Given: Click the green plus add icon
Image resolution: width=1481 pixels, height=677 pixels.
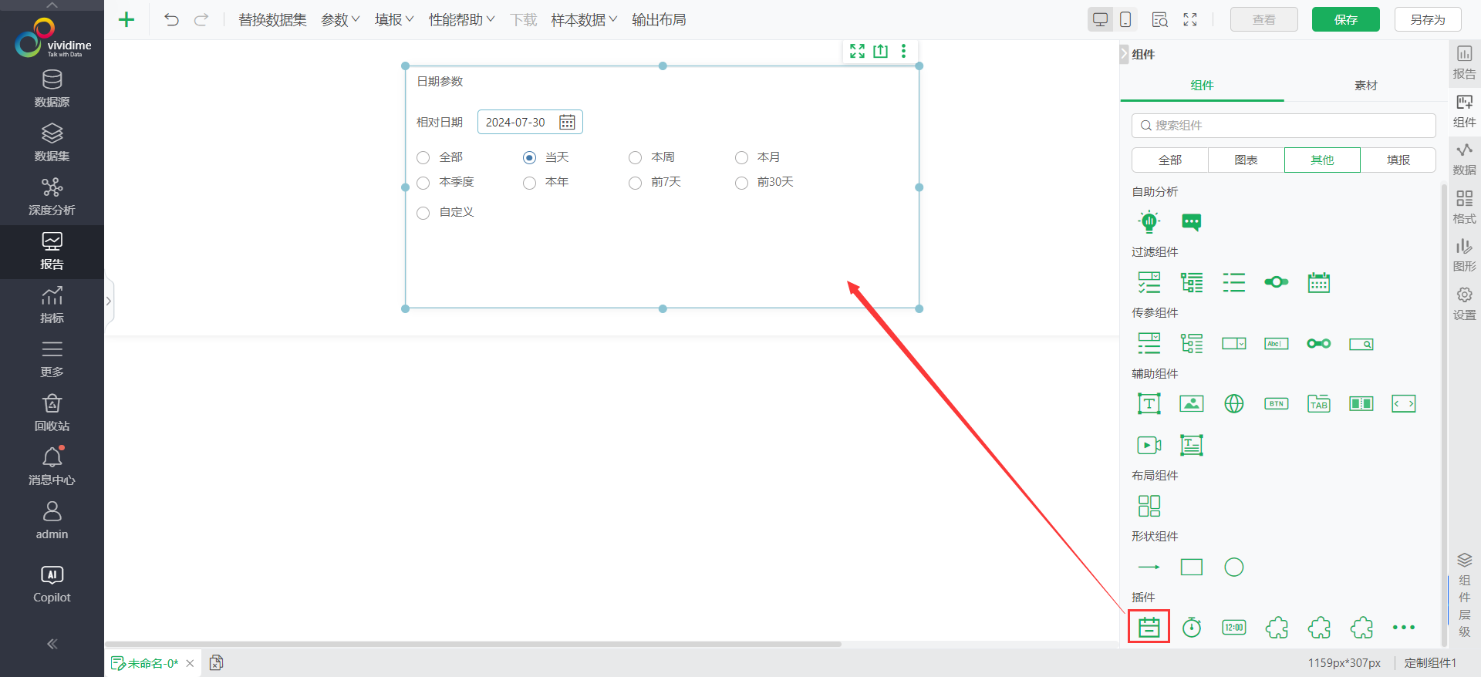Looking at the screenshot, I should (127, 20).
